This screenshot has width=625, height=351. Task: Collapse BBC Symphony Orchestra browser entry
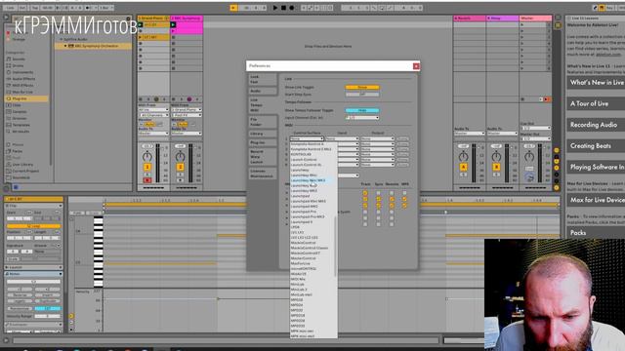pos(65,46)
